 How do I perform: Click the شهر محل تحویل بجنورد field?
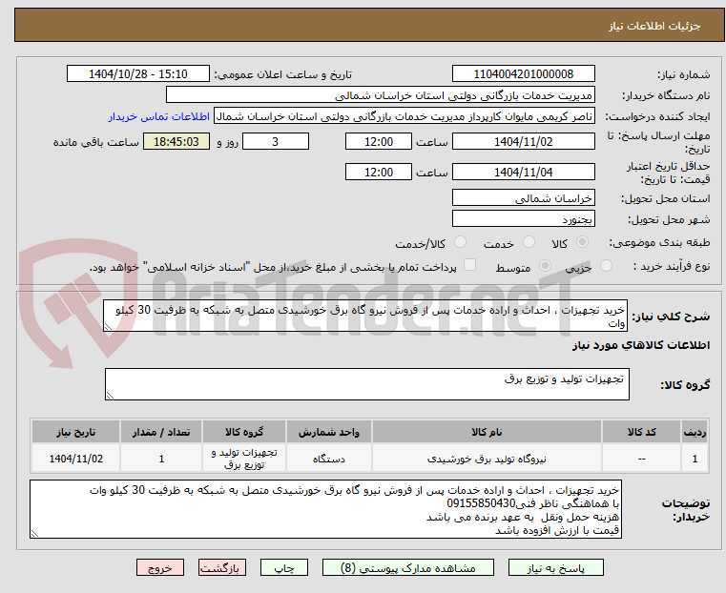click(x=523, y=218)
